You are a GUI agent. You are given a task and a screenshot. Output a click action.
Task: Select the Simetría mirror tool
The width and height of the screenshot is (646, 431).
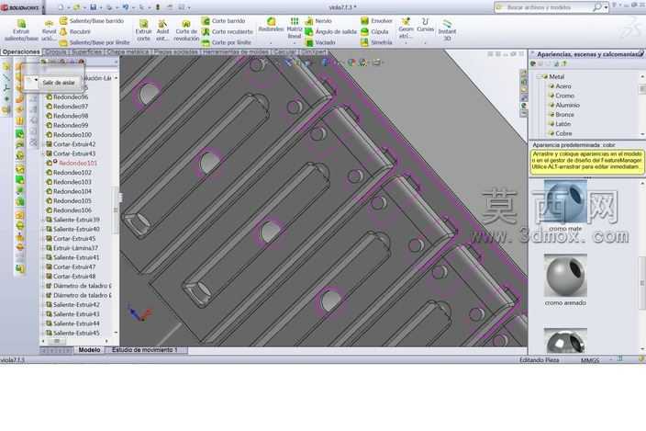[376, 42]
